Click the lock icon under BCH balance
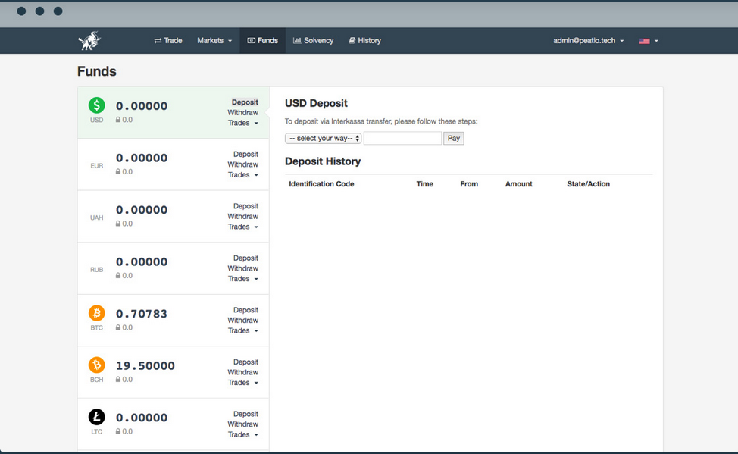 [118, 379]
